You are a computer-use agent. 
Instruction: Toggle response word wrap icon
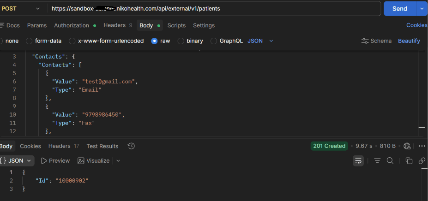pyautogui.click(x=358, y=161)
